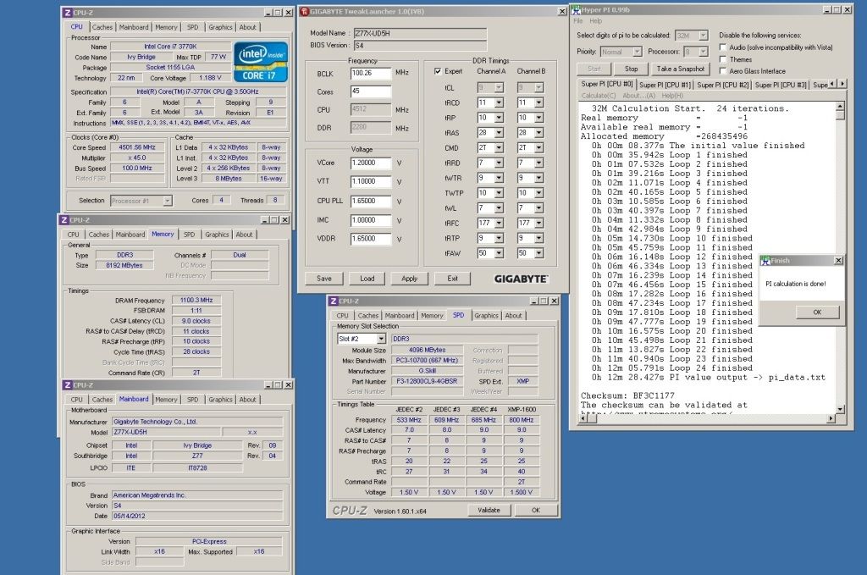This screenshot has height=575, width=867.
Task: Toggle the Expert checkbox in DDR Timings
Action: click(438, 72)
